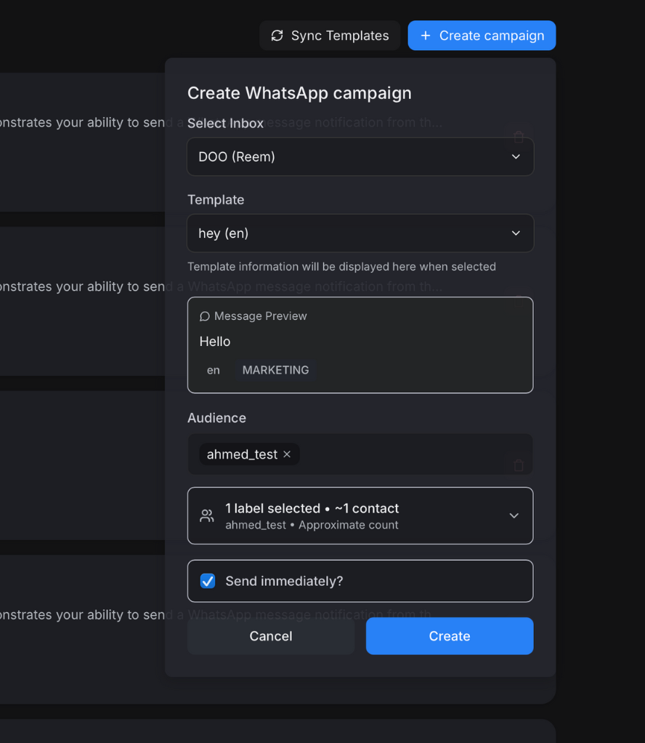Click the en language tag
The width and height of the screenshot is (645, 743).
pos(213,370)
